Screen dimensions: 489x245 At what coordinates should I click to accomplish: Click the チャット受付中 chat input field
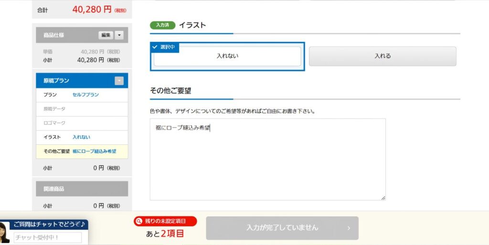[48, 238]
